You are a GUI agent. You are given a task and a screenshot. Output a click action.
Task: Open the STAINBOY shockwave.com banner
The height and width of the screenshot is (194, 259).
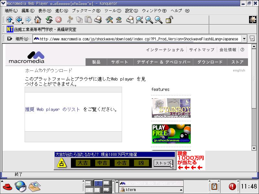171,108
